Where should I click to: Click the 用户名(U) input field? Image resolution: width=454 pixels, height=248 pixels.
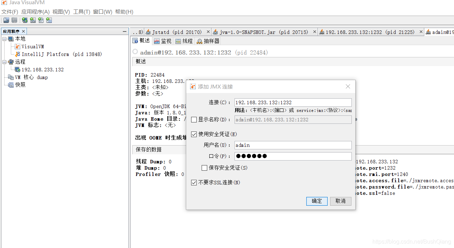point(293,145)
